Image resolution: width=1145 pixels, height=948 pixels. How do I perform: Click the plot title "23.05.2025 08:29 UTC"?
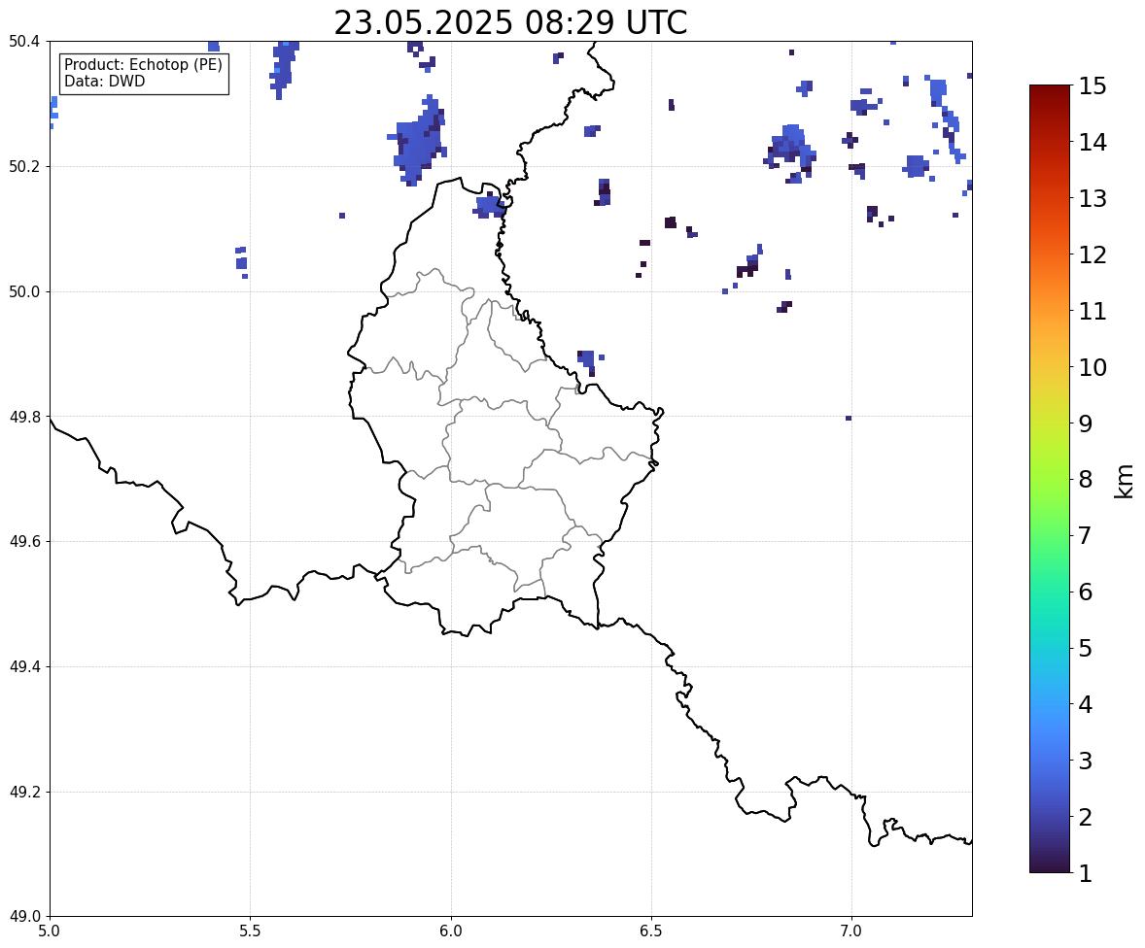tap(510, 22)
